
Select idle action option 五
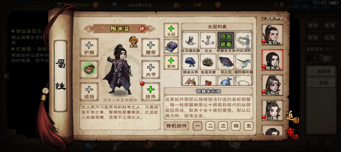pyautogui.click(x=248, y=126)
